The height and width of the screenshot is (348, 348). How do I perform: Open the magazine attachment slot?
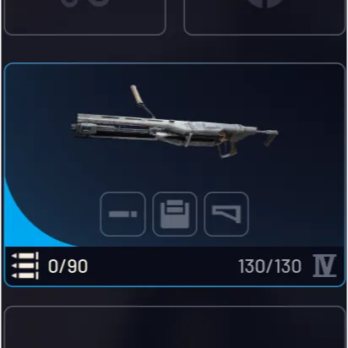[x=175, y=214]
